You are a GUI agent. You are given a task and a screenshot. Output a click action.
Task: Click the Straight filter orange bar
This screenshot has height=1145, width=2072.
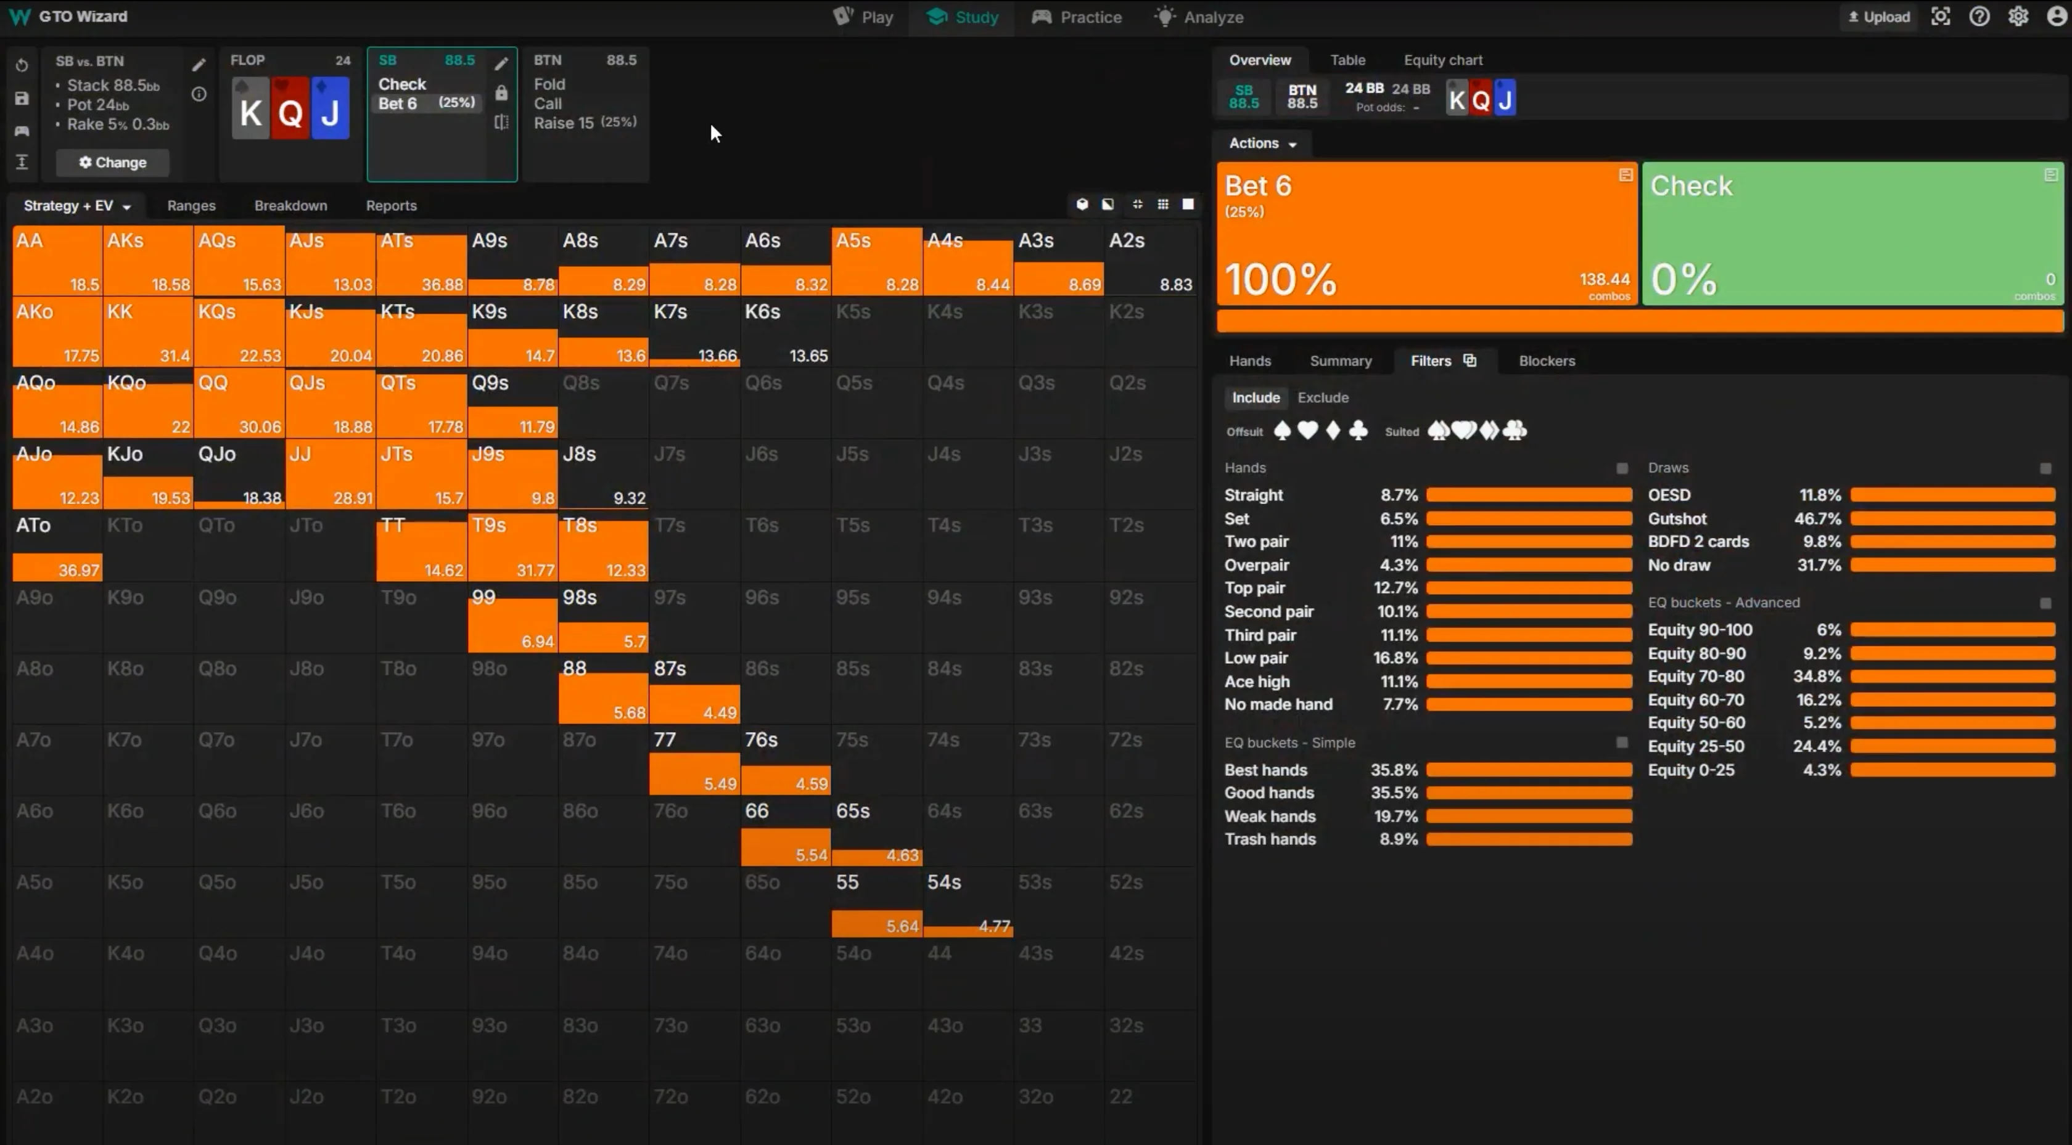click(1528, 495)
